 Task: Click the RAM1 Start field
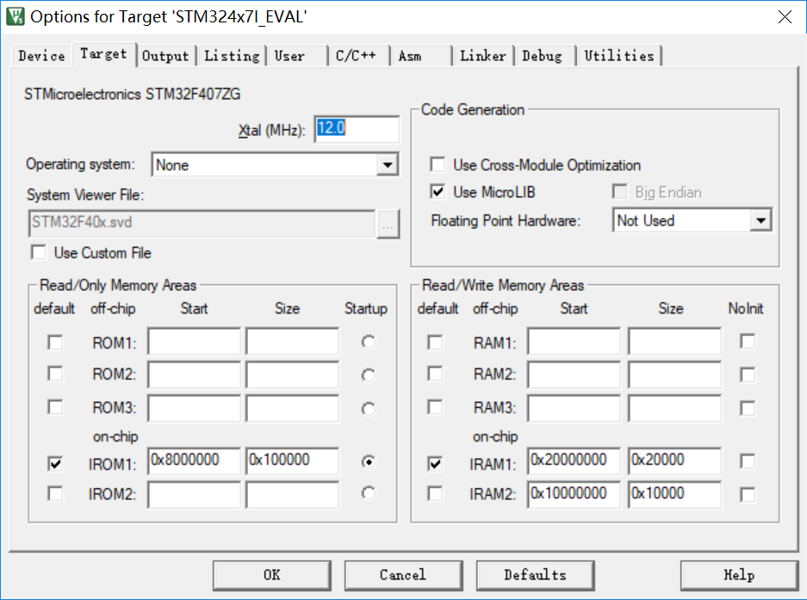574,341
